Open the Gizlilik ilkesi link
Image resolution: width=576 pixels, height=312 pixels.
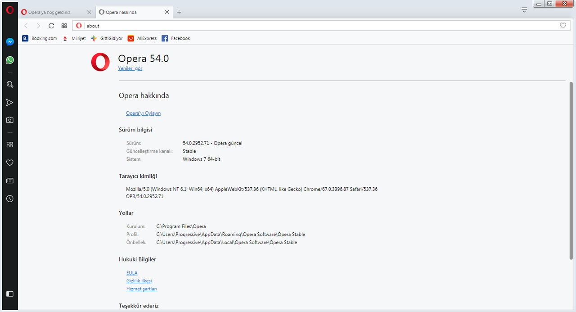139,281
